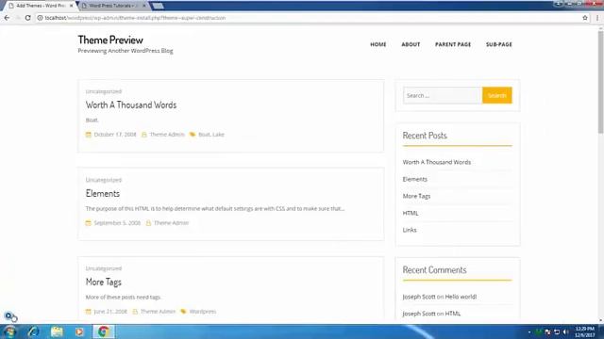604x339 pixels.
Task: Click Uncategorized above Worth A Thousand Words
Action: tap(104, 91)
